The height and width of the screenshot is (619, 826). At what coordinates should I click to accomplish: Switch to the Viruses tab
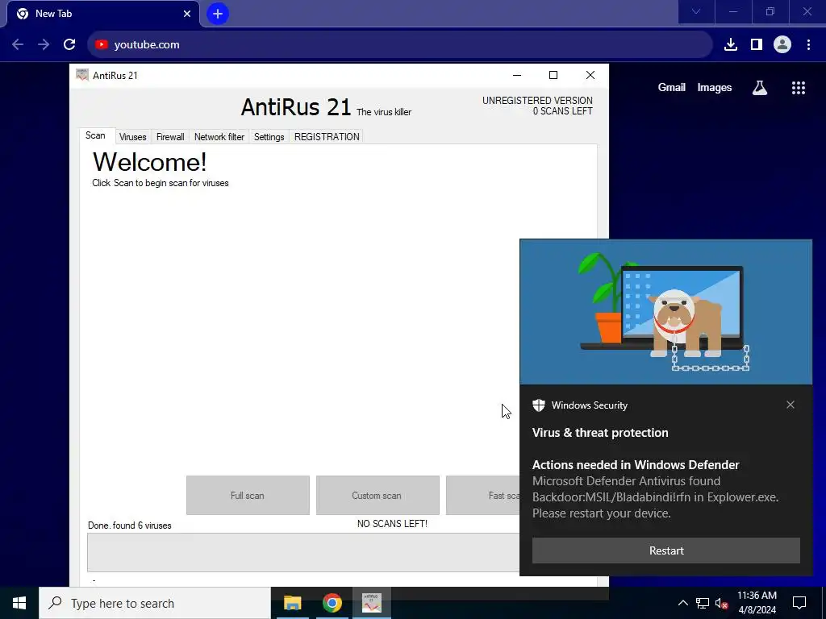point(133,137)
